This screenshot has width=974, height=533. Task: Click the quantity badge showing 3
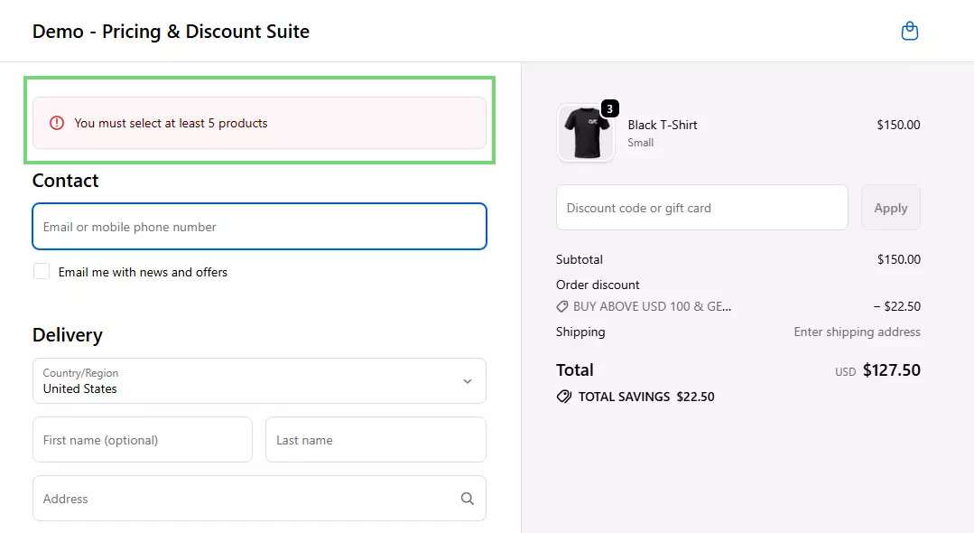(610, 109)
